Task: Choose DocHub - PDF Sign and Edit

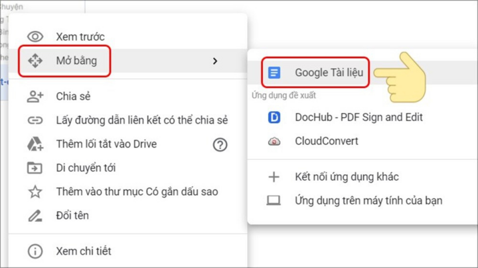Action: [x=362, y=117]
